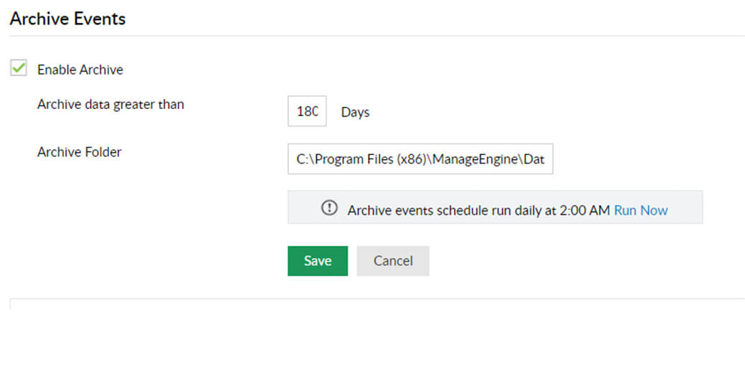Click the Enable Archive label text
The height and width of the screenshot is (390, 745).
point(80,70)
